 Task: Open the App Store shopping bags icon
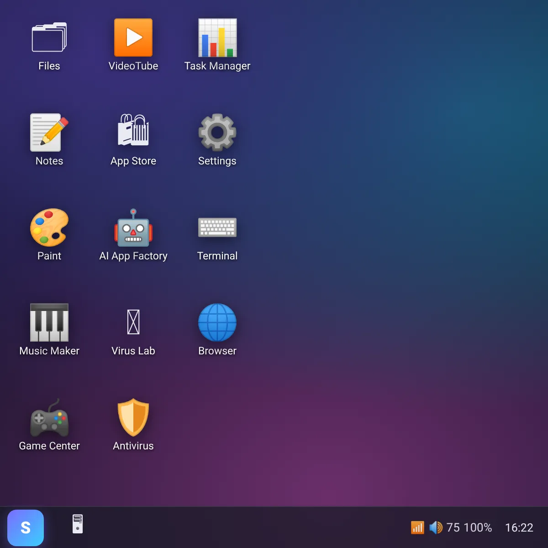tap(133, 131)
